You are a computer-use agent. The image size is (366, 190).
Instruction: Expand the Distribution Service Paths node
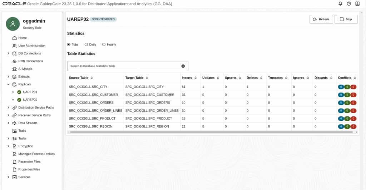pos(8,107)
